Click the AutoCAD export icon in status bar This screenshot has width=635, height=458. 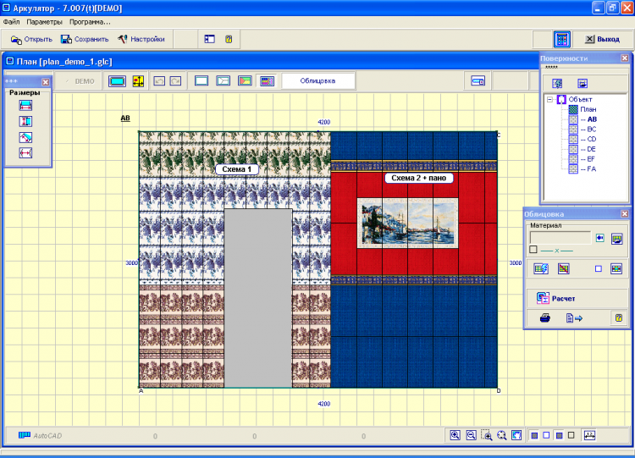pos(25,435)
